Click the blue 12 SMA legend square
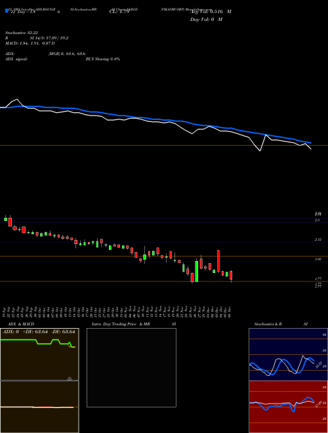 7,10
